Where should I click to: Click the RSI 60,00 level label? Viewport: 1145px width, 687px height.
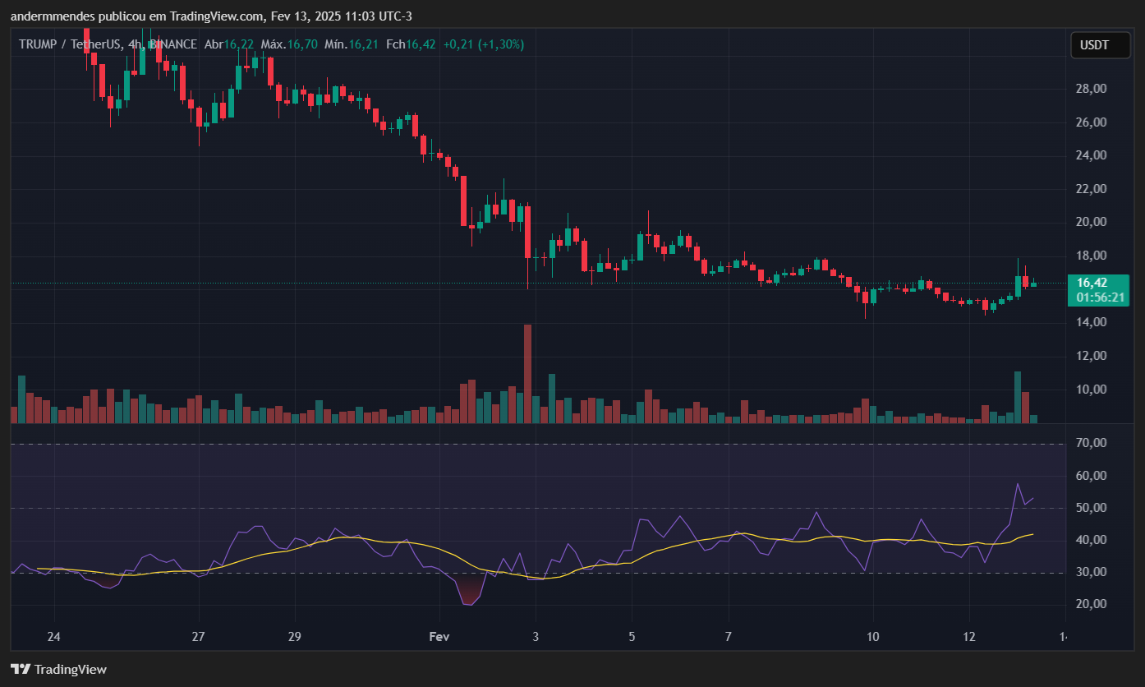click(1091, 476)
